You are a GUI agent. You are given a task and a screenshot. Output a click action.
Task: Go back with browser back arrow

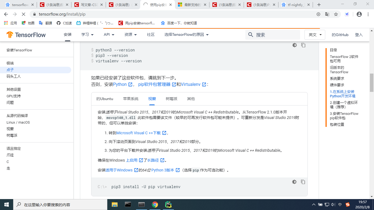6,14
